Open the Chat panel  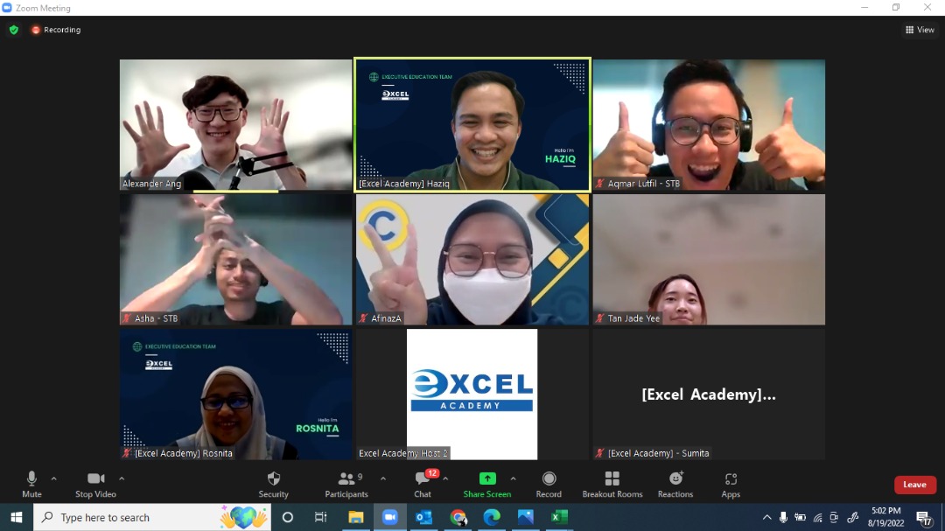pos(423,483)
